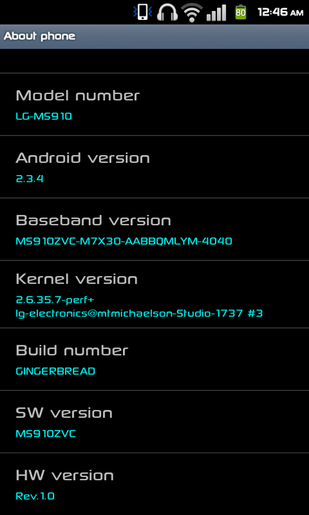
Task: Tap the Wi-Fi signal status icon
Action: (x=192, y=12)
